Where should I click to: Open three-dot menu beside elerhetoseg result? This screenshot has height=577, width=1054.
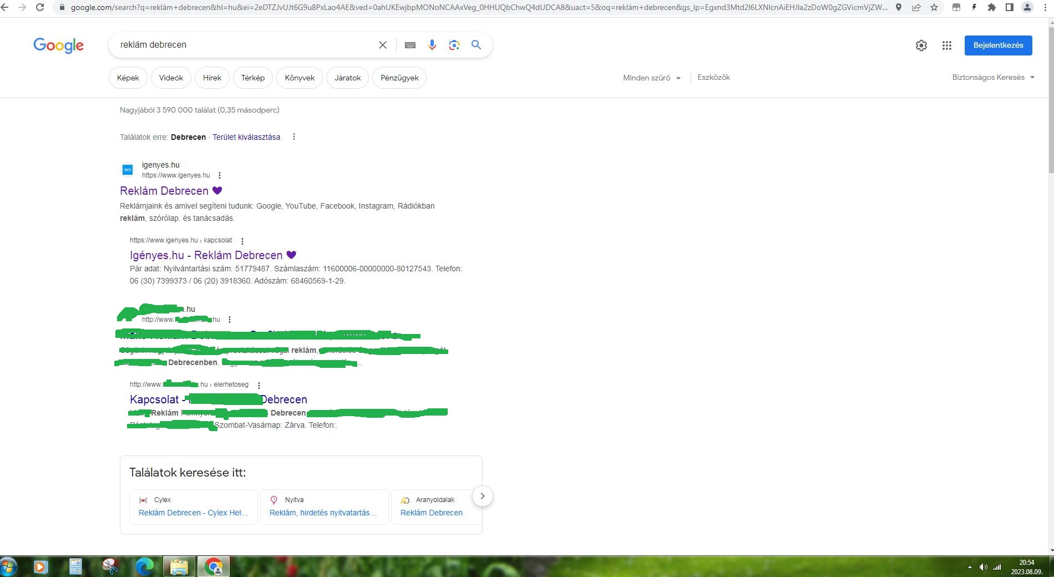[259, 385]
